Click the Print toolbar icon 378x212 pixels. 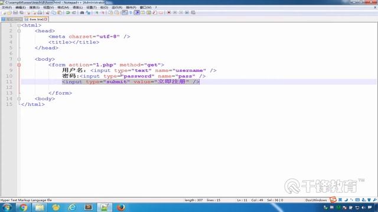(40, 12)
